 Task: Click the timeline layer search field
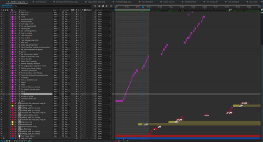(x=53, y=6)
